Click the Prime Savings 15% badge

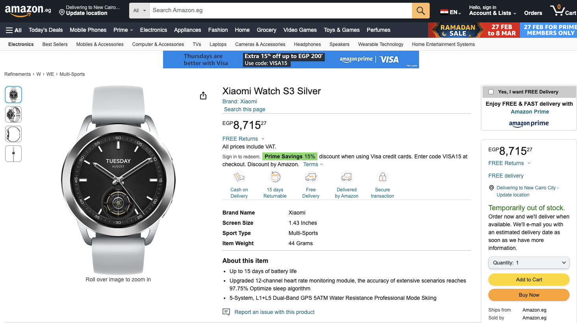(x=290, y=156)
